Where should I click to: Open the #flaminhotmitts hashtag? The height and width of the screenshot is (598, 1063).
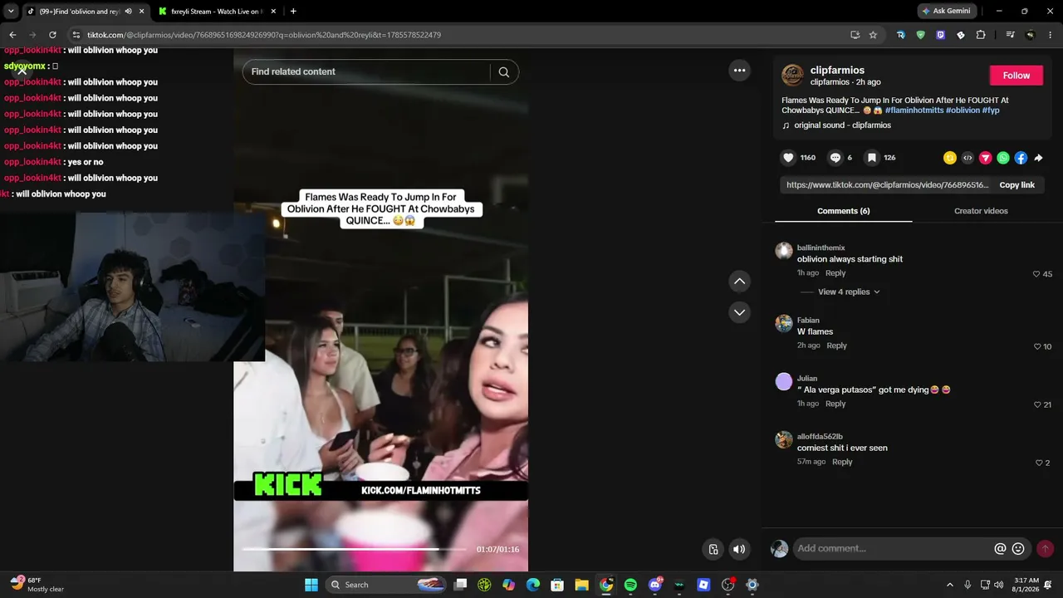[x=914, y=110]
